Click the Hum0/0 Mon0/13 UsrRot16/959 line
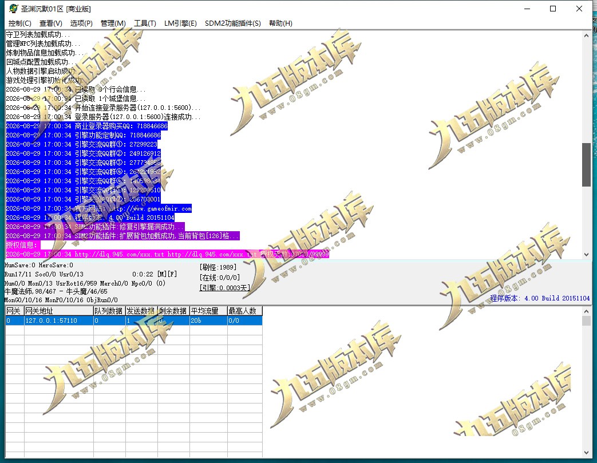Image resolution: width=597 pixels, height=463 pixels. [x=85, y=283]
